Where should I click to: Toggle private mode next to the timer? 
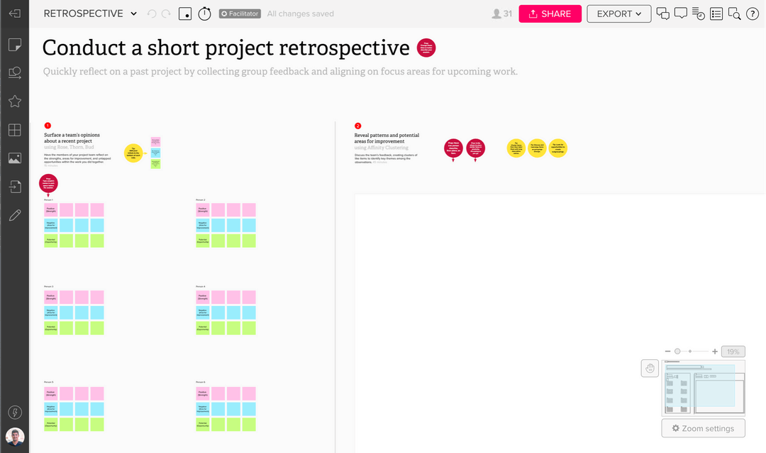pyautogui.click(x=185, y=13)
